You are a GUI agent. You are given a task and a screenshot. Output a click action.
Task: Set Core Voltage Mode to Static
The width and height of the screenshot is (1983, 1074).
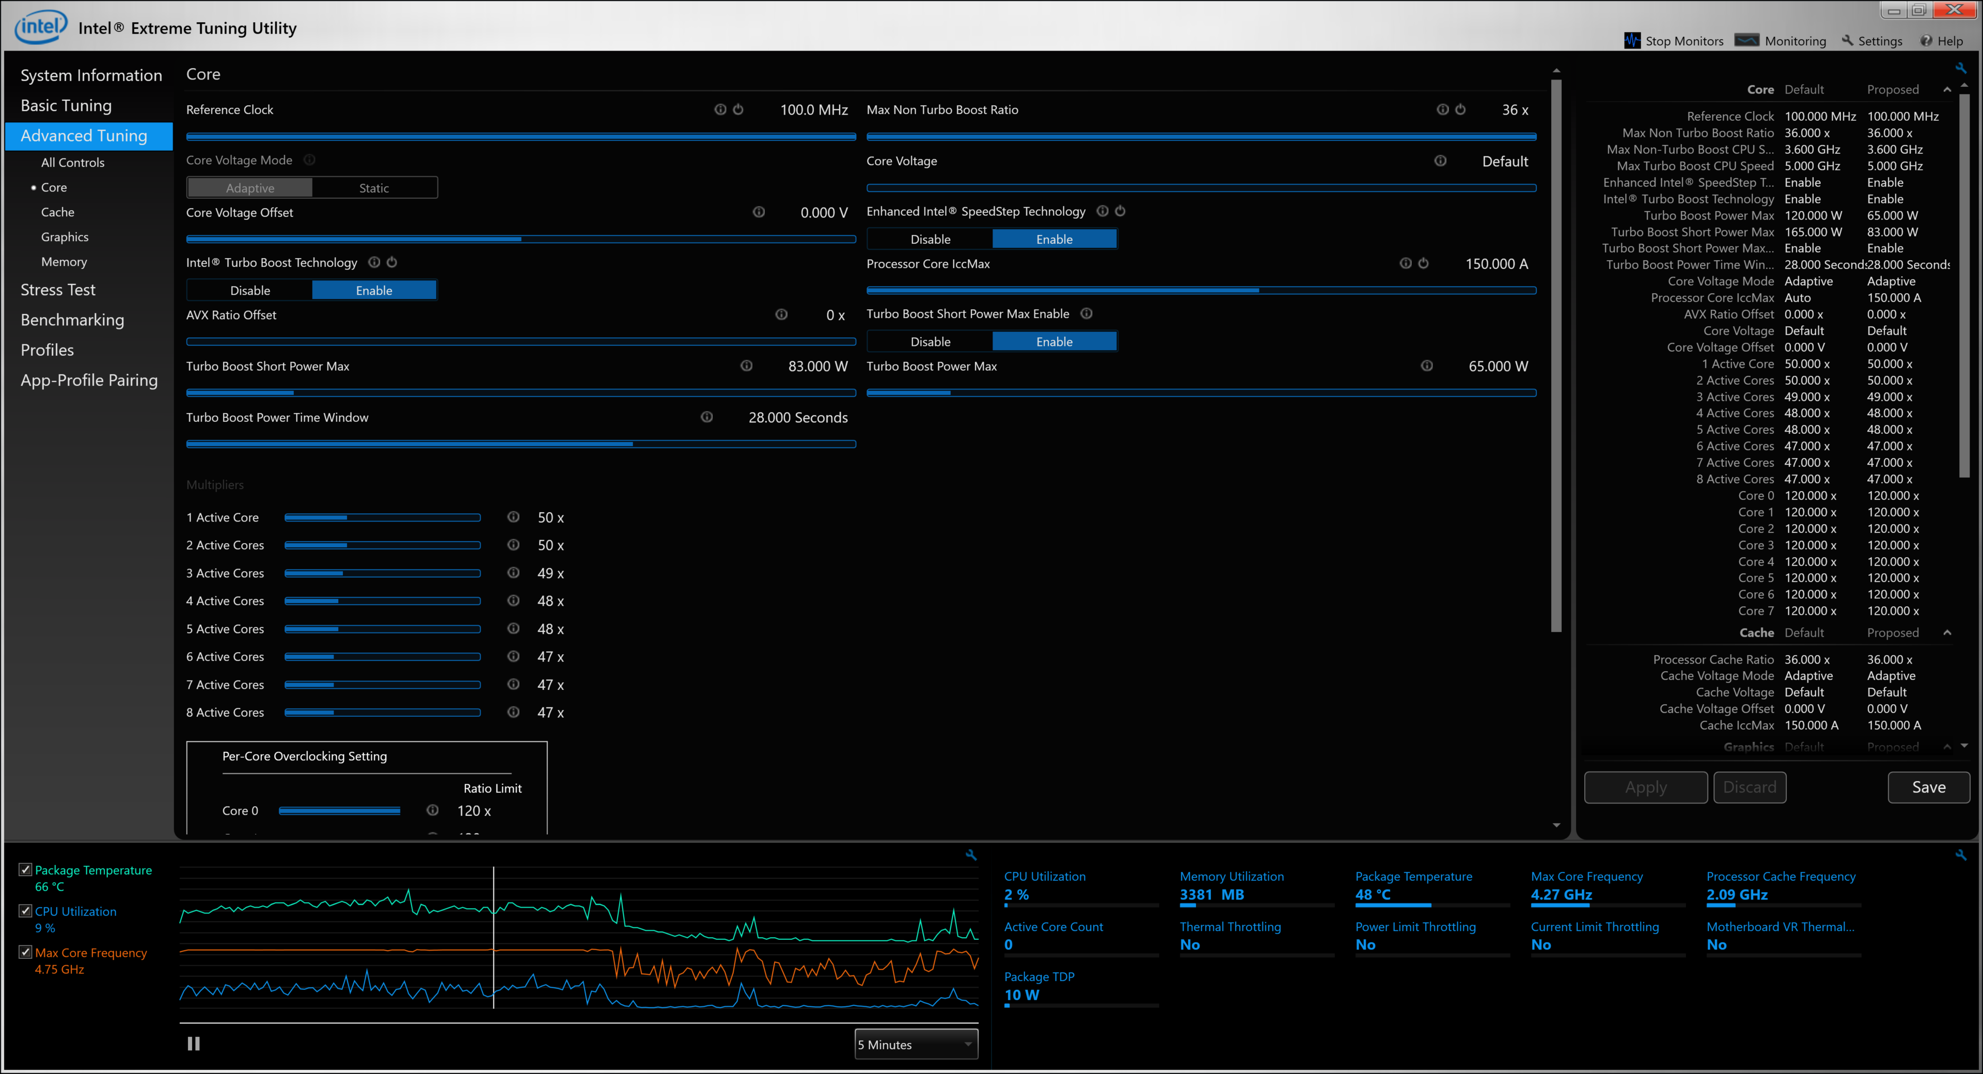pos(374,188)
